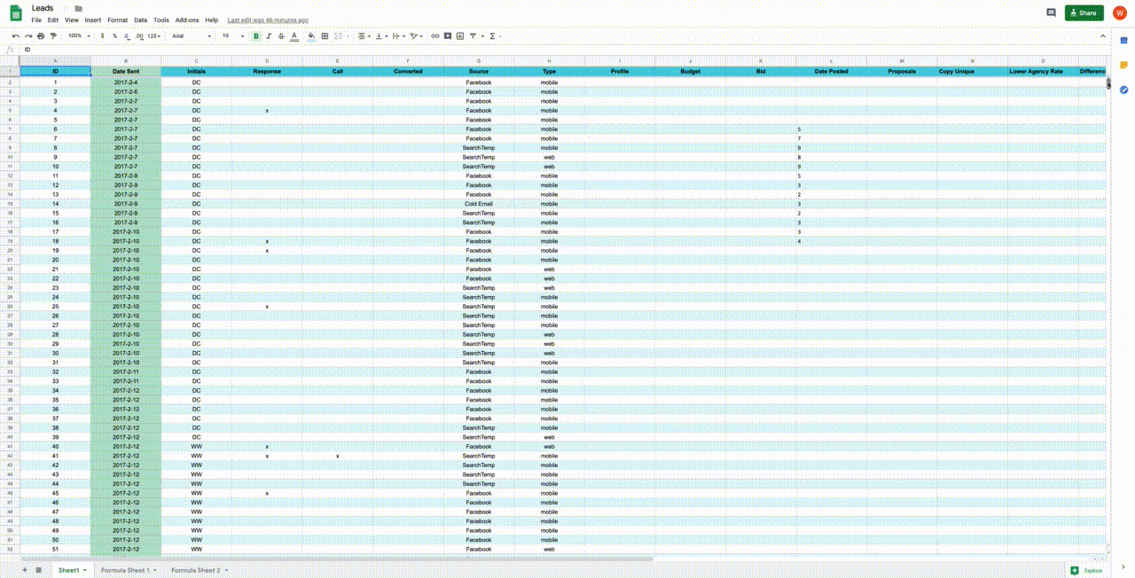Image resolution: width=1135 pixels, height=578 pixels.
Task: Open the Add-ons menu
Action: [187, 20]
